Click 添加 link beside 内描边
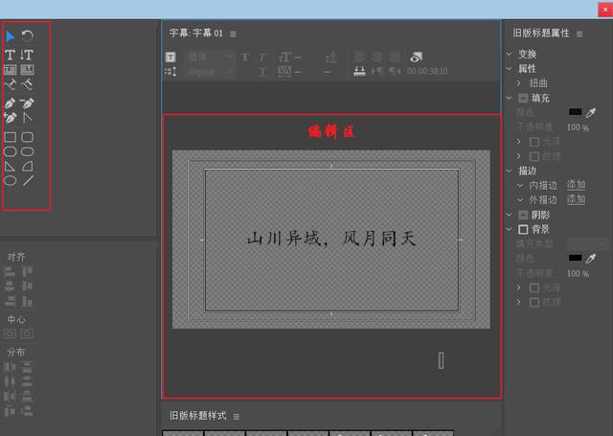The width and height of the screenshot is (613, 436). pyautogui.click(x=576, y=185)
